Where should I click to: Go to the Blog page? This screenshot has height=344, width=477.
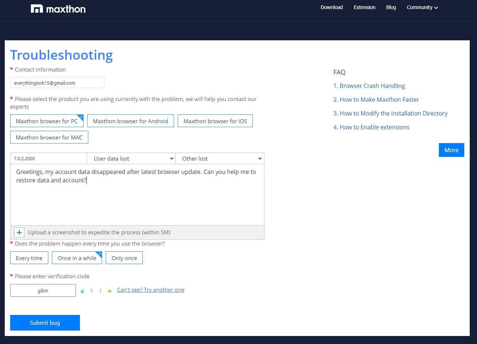[391, 7]
